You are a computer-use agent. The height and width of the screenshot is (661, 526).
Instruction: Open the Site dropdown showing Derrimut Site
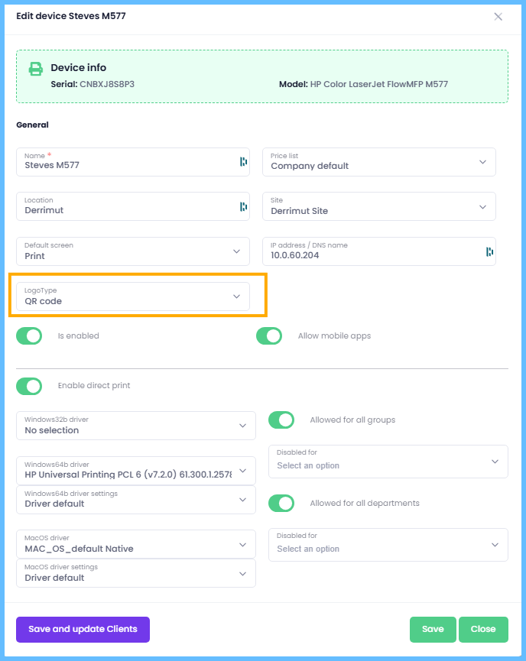click(x=378, y=206)
